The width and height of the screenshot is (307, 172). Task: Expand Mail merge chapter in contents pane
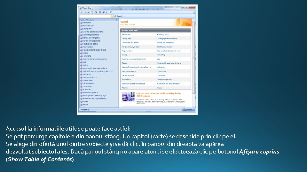click(85, 74)
